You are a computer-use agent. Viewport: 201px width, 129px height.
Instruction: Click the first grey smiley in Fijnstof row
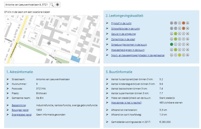(x=172, y=23)
